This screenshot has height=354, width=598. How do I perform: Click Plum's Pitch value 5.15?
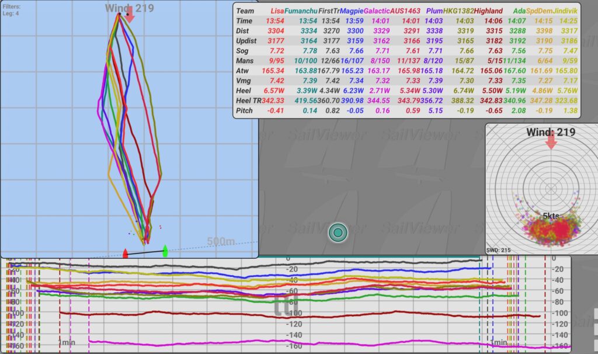click(x=436, y=110)
